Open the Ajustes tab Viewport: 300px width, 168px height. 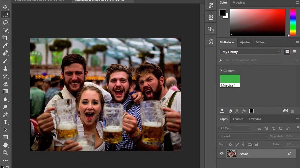[245, 42]
